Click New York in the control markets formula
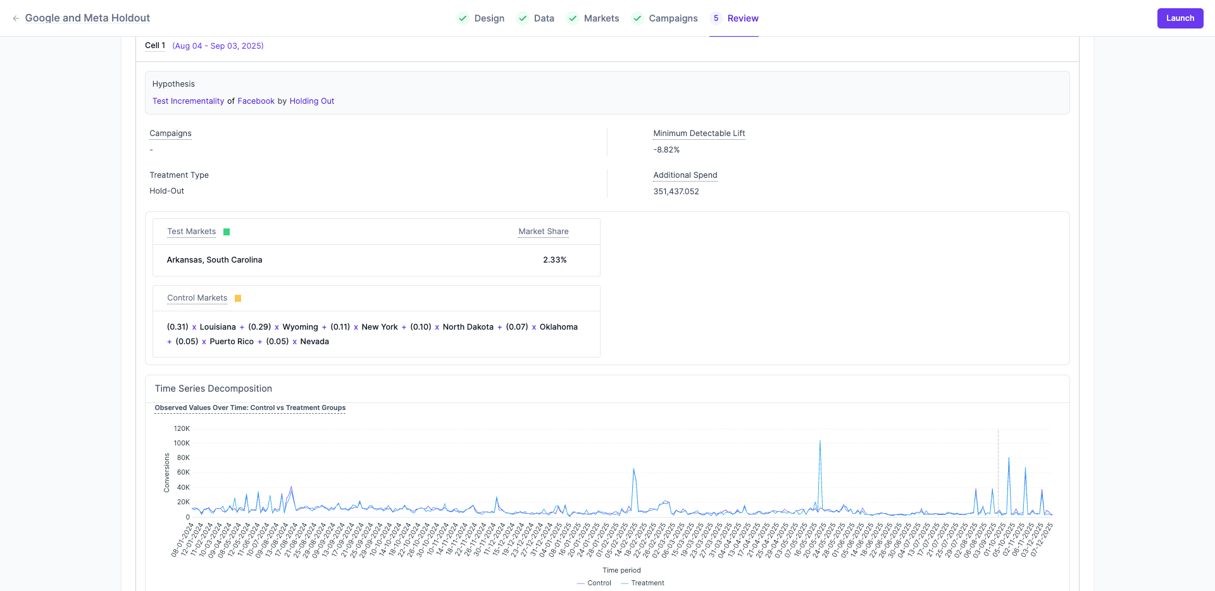 [380, 327]
